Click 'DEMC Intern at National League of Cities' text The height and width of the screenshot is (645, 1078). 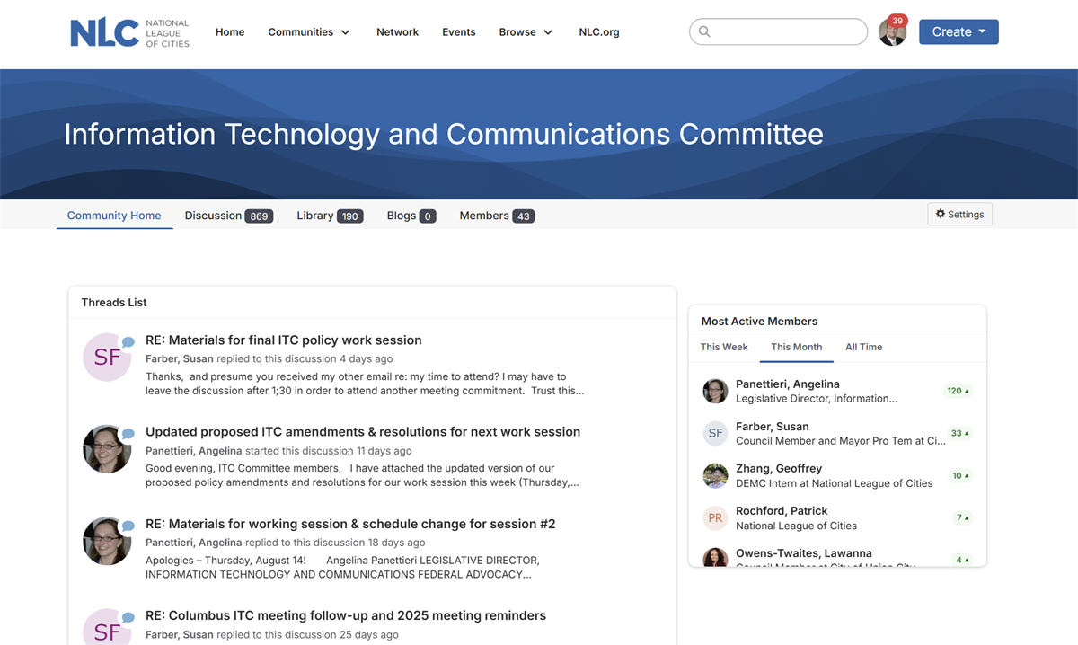click(x=835, y=483)
